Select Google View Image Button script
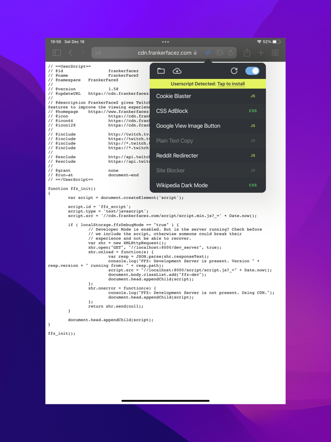Screen dimensions: 331x442 click(207, 126)
